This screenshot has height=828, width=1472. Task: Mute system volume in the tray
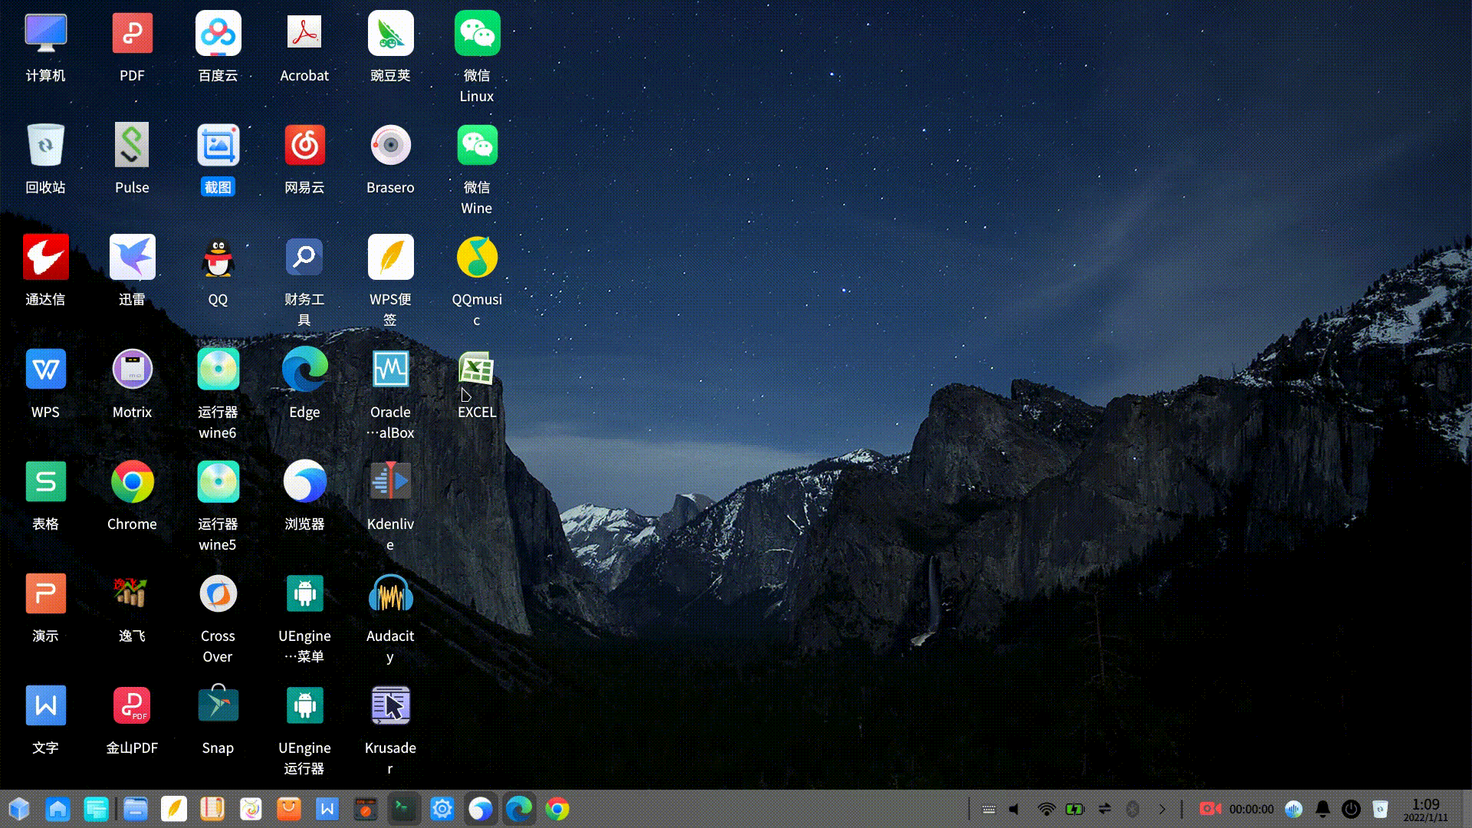[1014, 809]
